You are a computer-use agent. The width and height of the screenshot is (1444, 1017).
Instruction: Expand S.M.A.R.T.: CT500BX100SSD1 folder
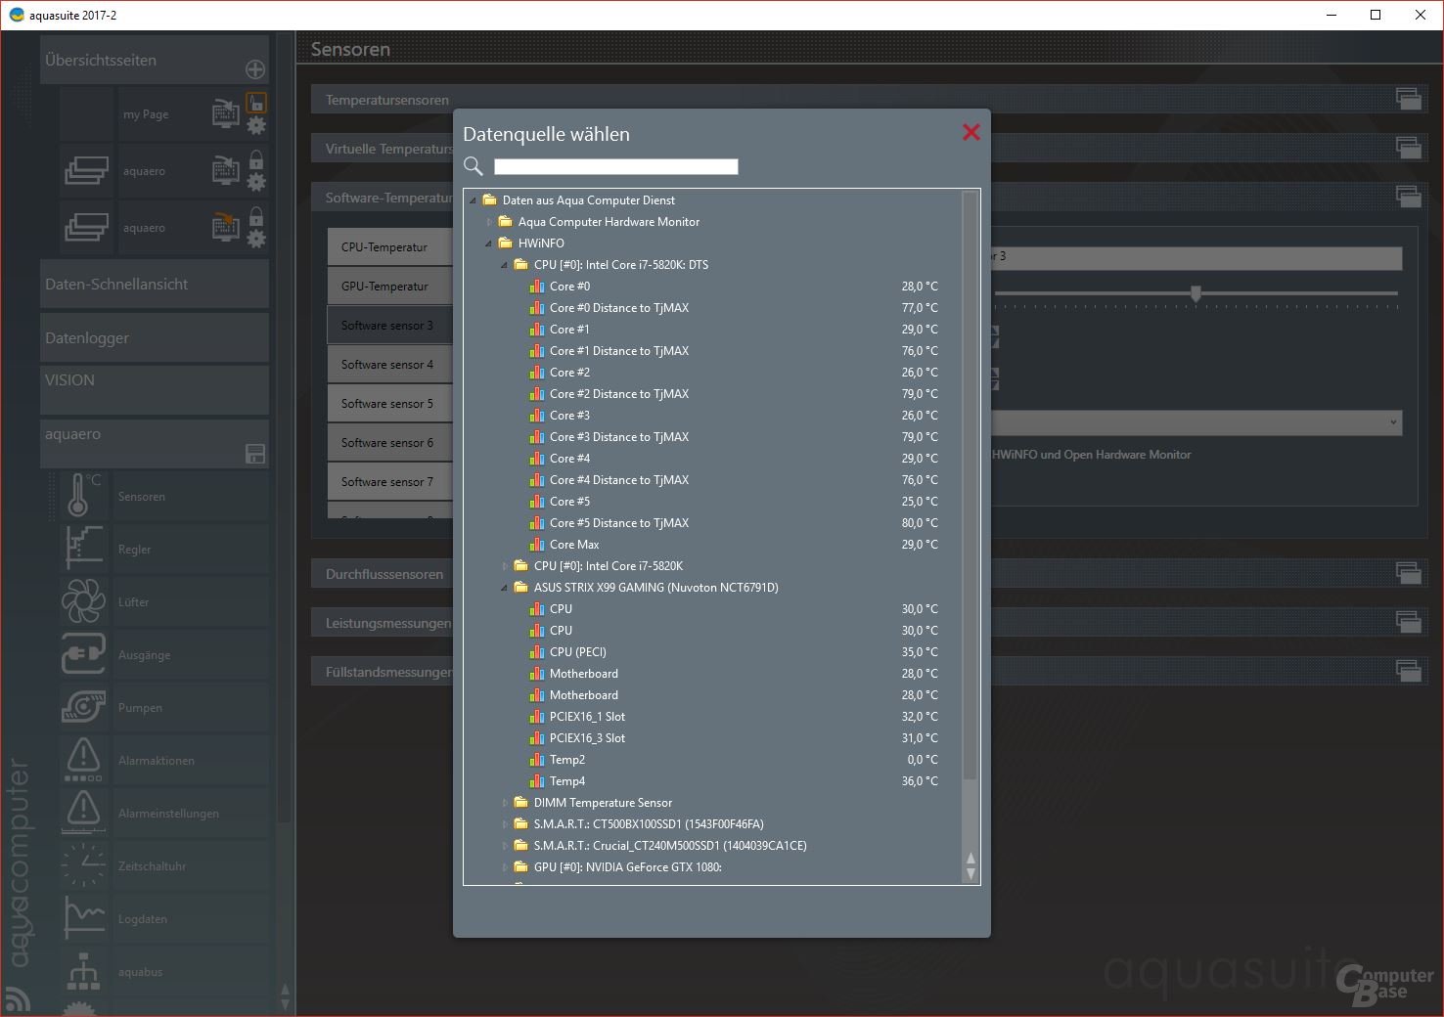pos(505,824)
